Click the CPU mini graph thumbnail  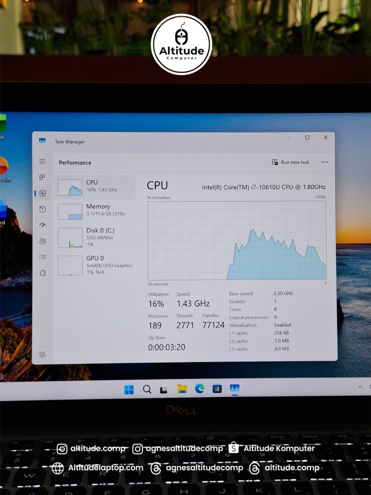click(x=70, y=187)
